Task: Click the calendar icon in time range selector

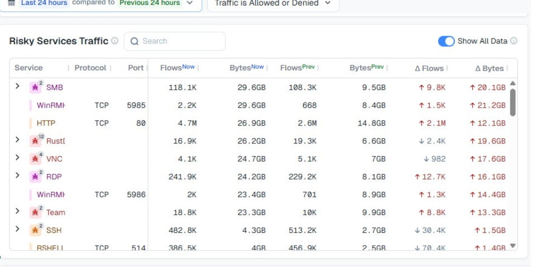Action: pos(11,3)
